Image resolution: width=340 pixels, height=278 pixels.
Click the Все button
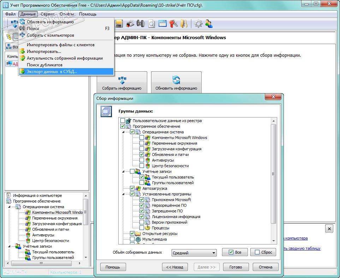pyautogui.click(x=235, y=252)
